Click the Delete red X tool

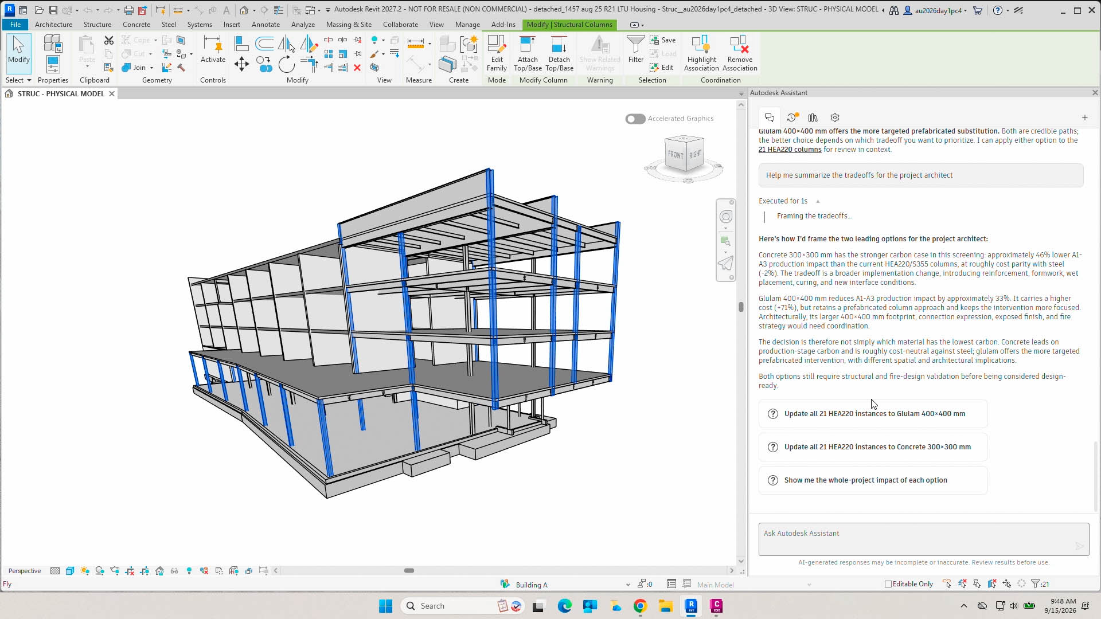click(x=357, y=68)
